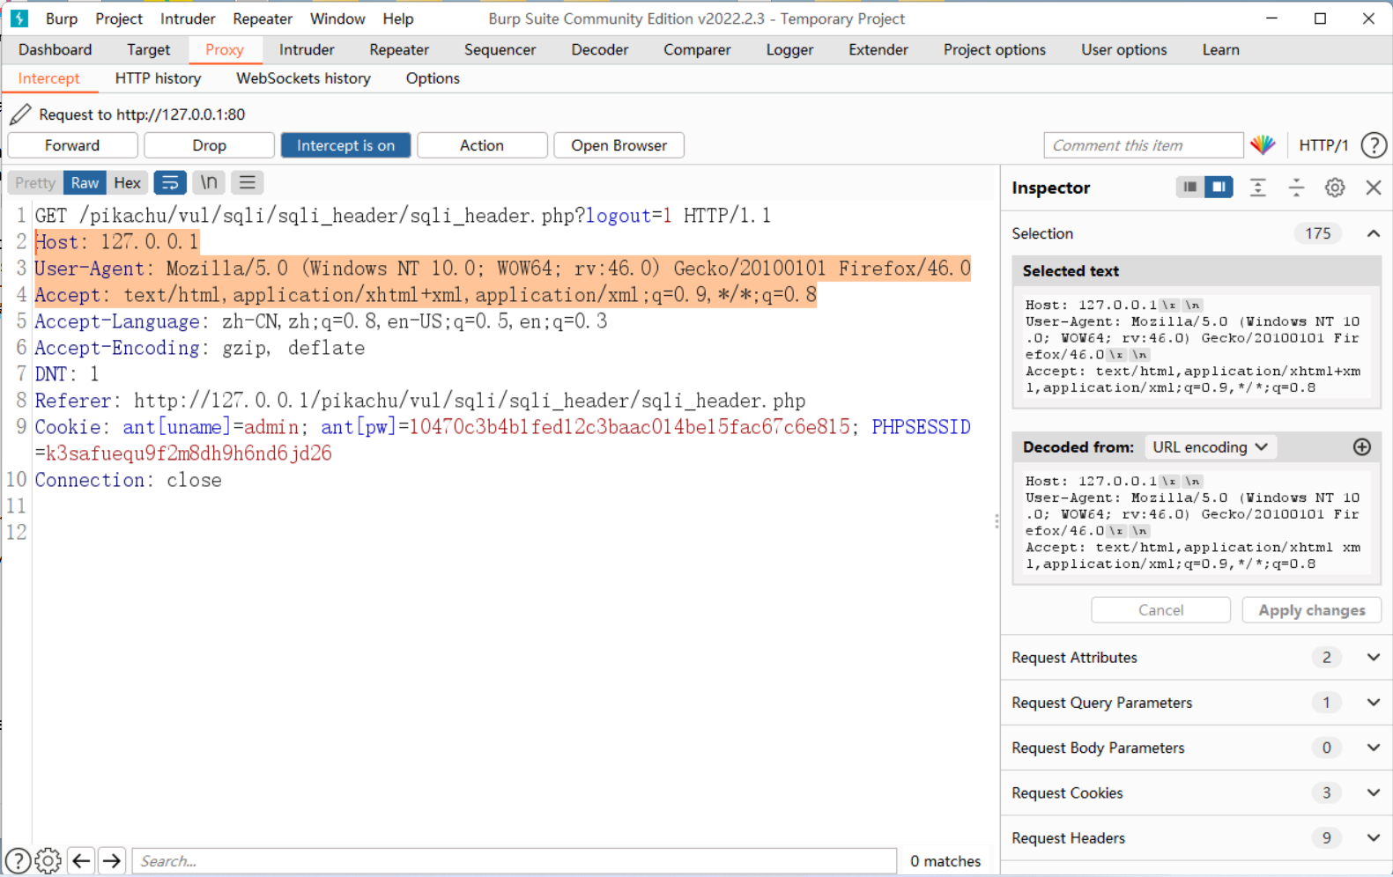Click the Comment this item field

pyautogui.click(x=1143, y=145)
